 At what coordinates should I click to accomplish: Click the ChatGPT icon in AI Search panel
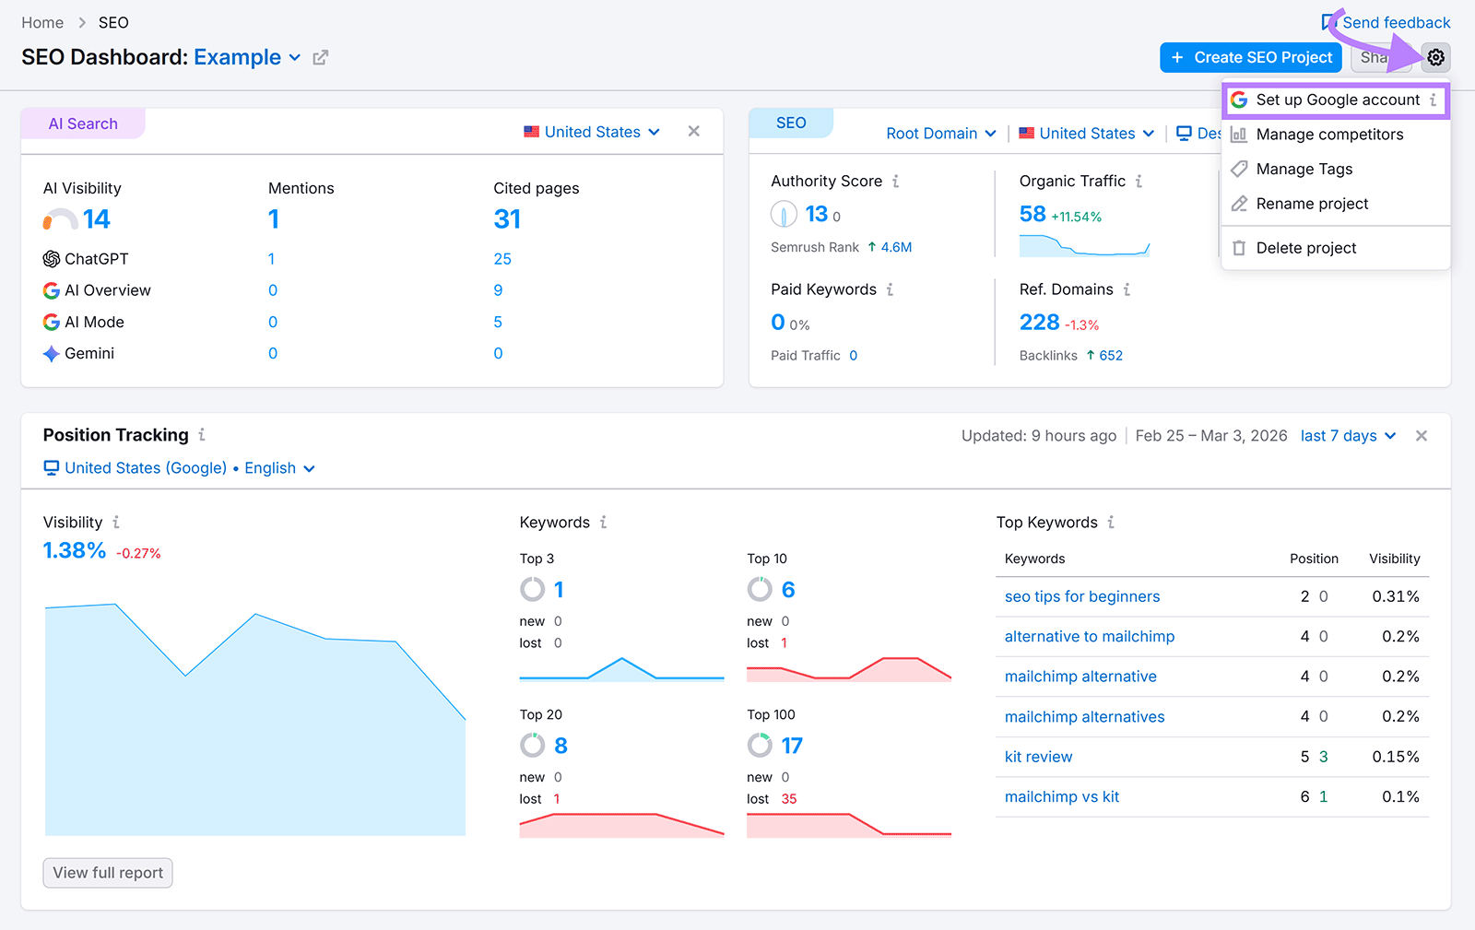point(51,259)
